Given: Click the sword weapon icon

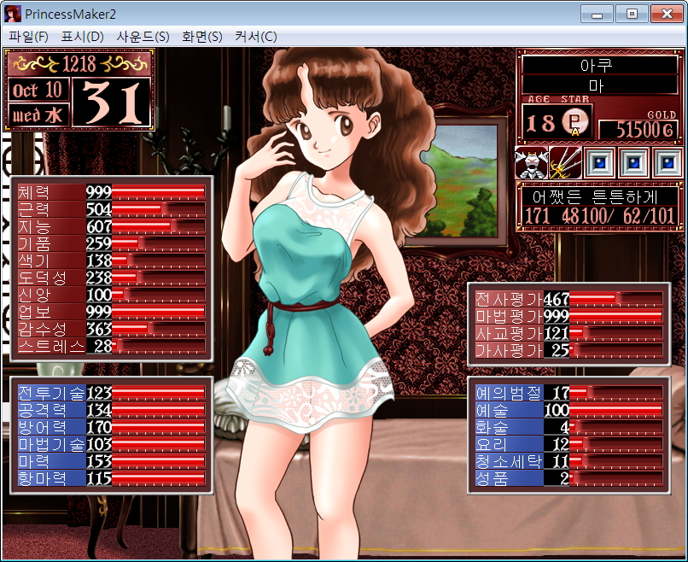Looking at the screenshot, I should 566,163.
